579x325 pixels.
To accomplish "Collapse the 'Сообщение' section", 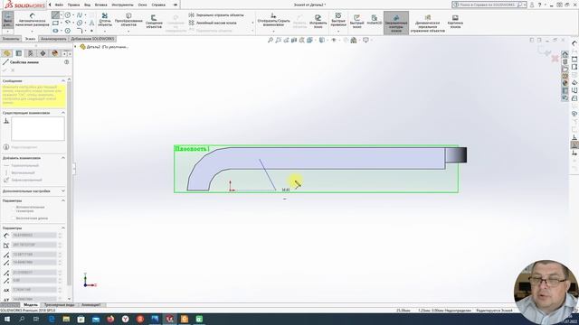I will (x=63, y=80).
